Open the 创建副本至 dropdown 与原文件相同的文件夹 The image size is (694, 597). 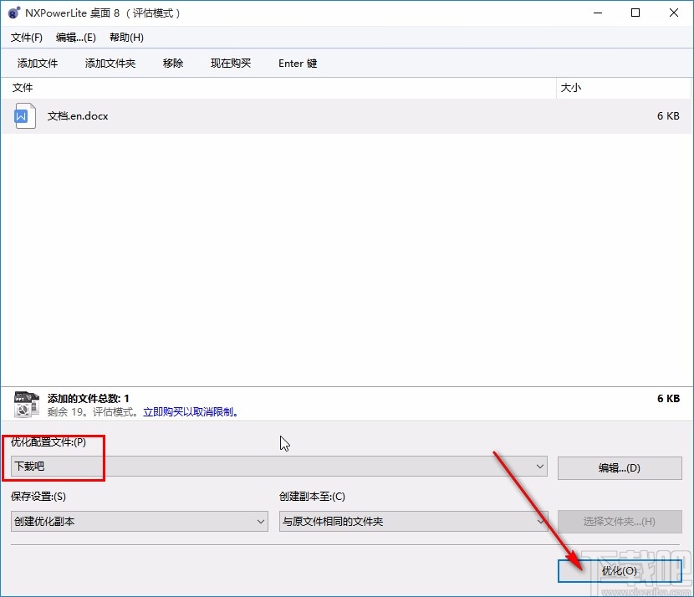click(413, 521)
